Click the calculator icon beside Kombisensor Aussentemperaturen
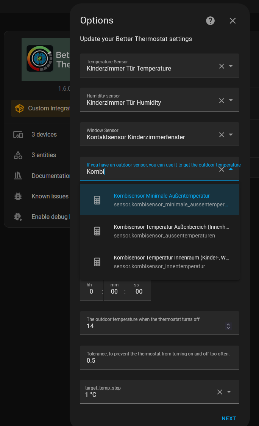Viewport: 259px width, 426px height. (x=98, y=231)
